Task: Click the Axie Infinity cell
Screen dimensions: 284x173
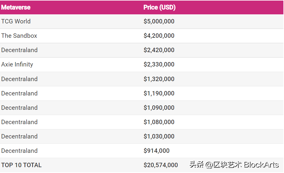Action: coord(17,65)
